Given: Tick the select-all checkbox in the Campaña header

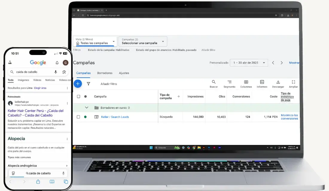Looking at the screenshot, I should click(78, 97).
